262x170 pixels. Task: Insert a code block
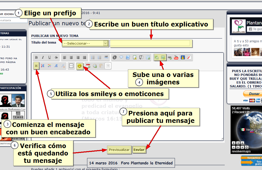coord(128,58)
